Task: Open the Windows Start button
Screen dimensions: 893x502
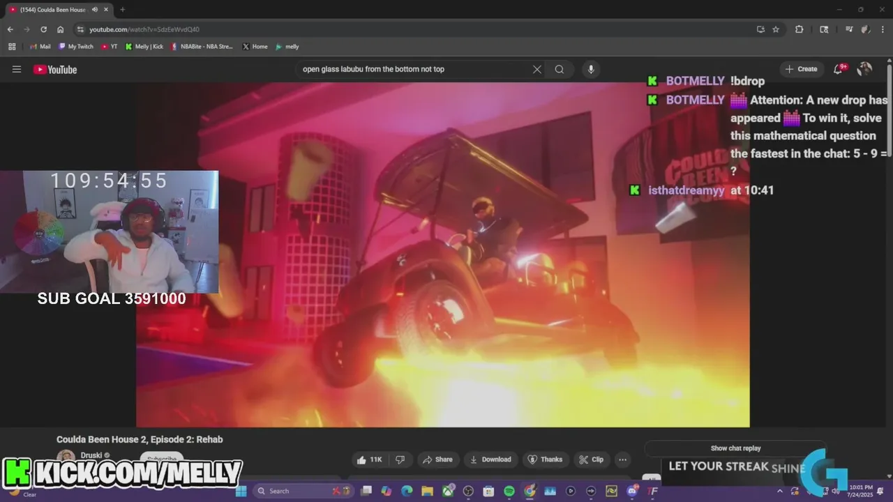Action: 241,491
